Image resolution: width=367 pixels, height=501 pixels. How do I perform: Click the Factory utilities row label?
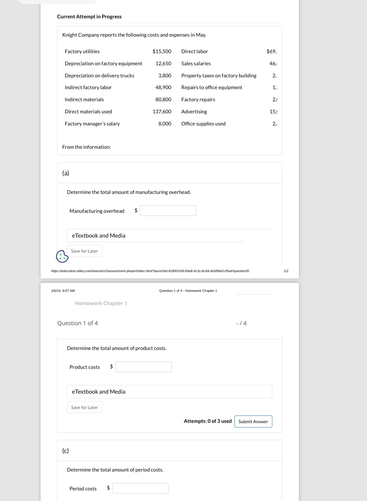82,51
